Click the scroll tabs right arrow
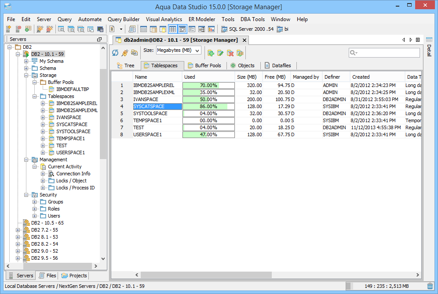The height and width of the screenshot is (294, 438). pos(411,40)
